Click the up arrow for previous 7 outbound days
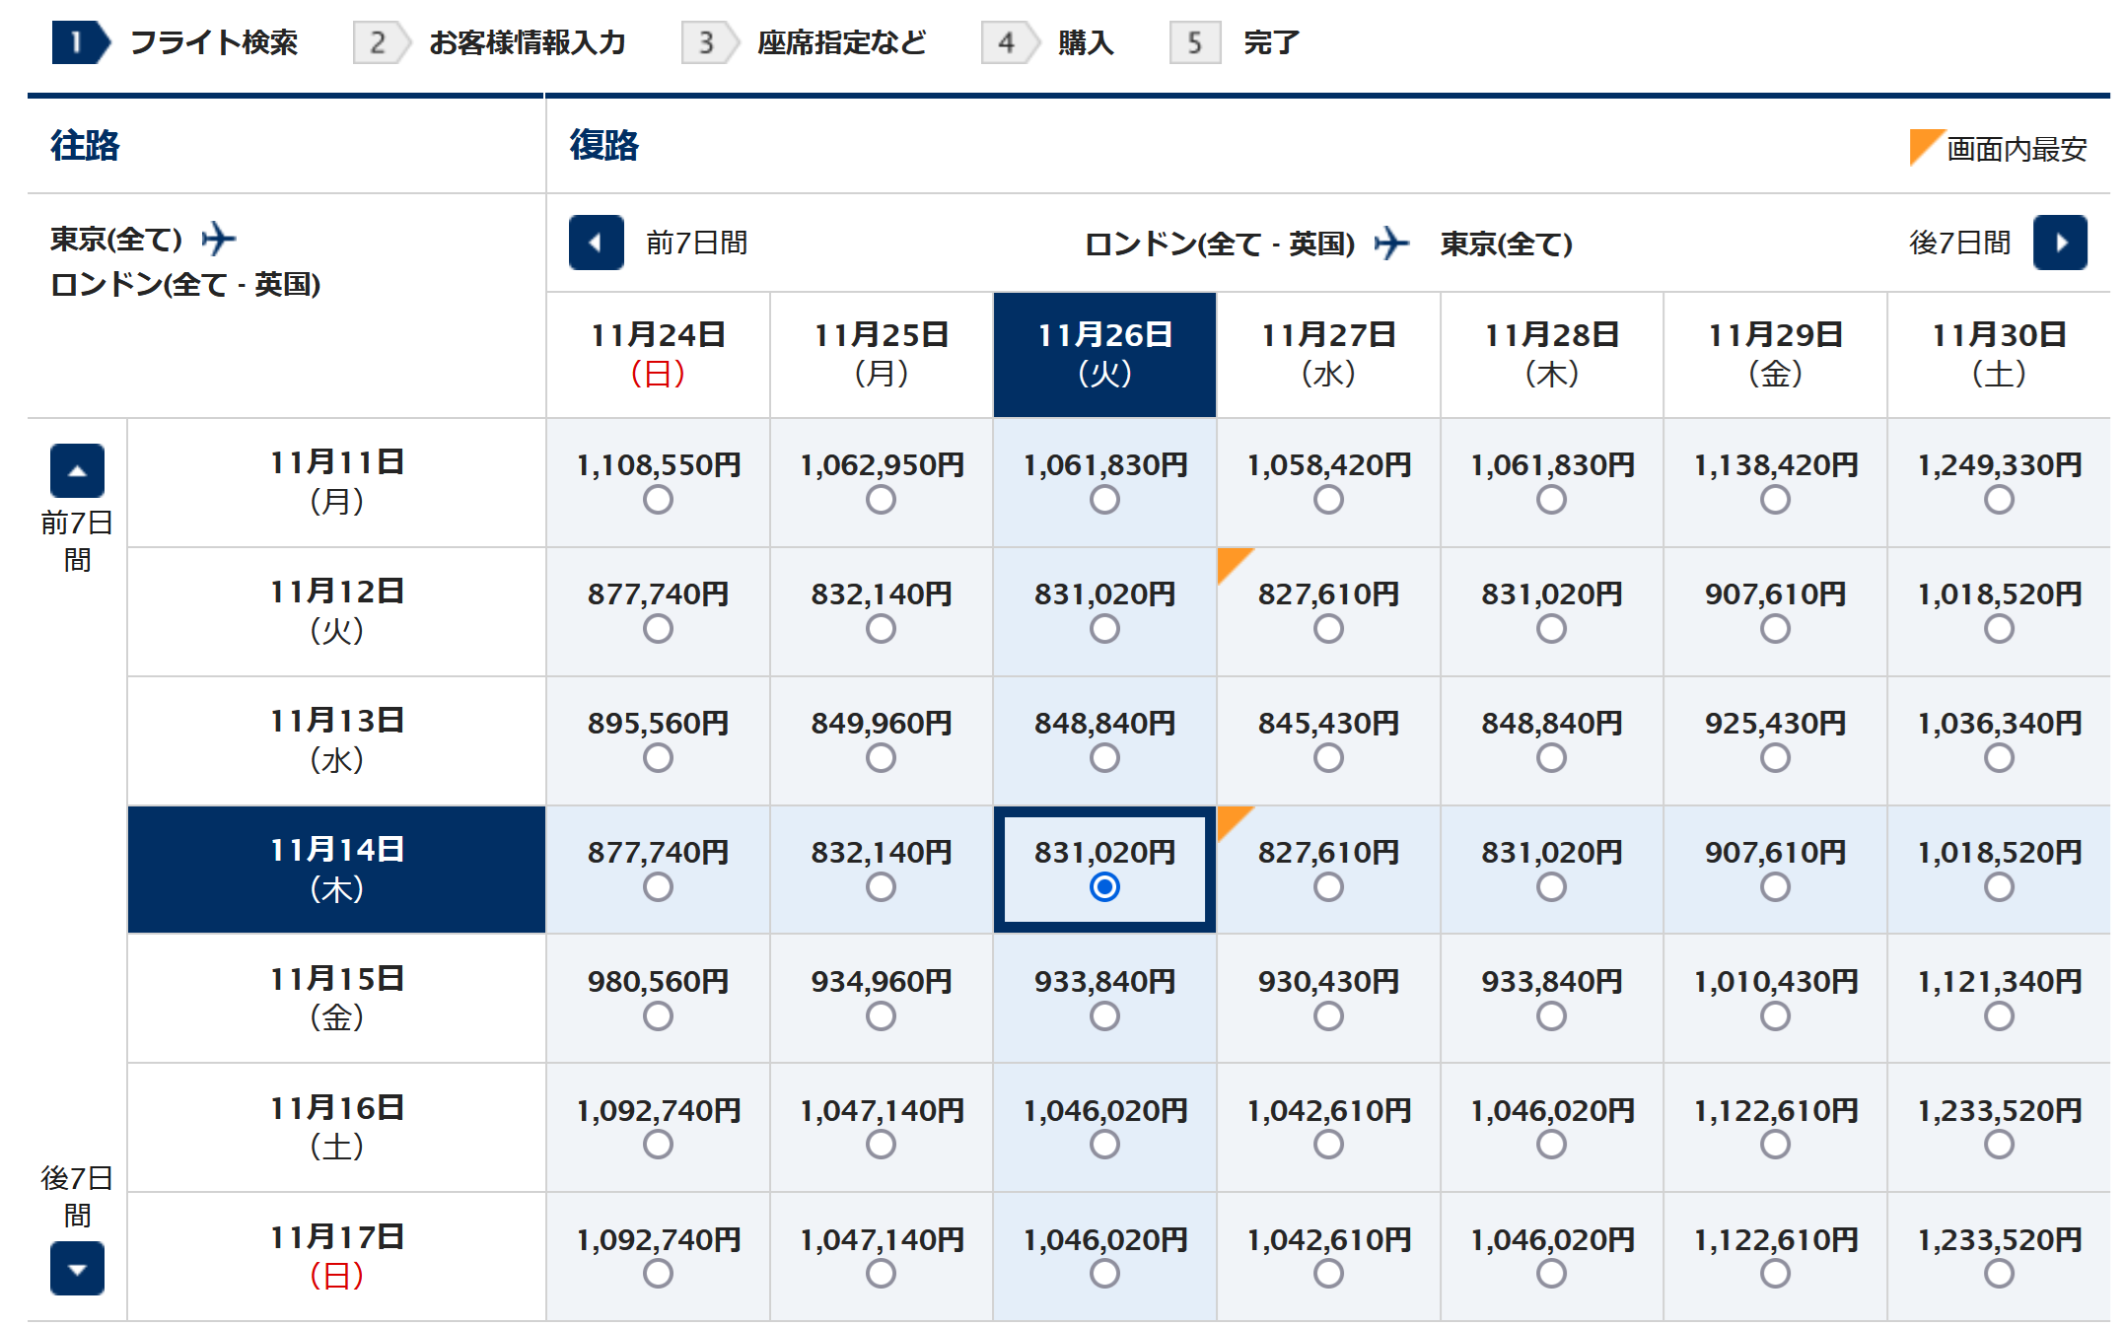 [77, 470]
